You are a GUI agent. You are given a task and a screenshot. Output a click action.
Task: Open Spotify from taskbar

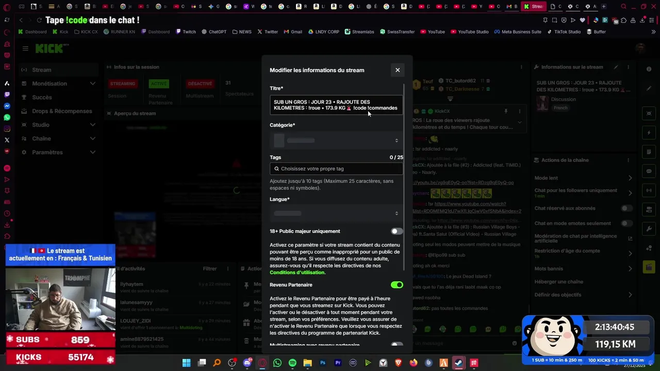pyautogui.click(x=292, y=363)
